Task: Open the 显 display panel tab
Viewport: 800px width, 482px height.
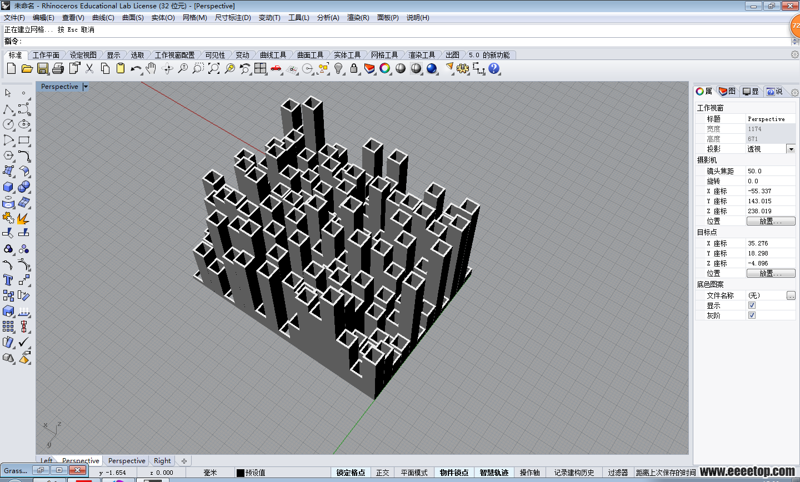Action: coord(751,92)
